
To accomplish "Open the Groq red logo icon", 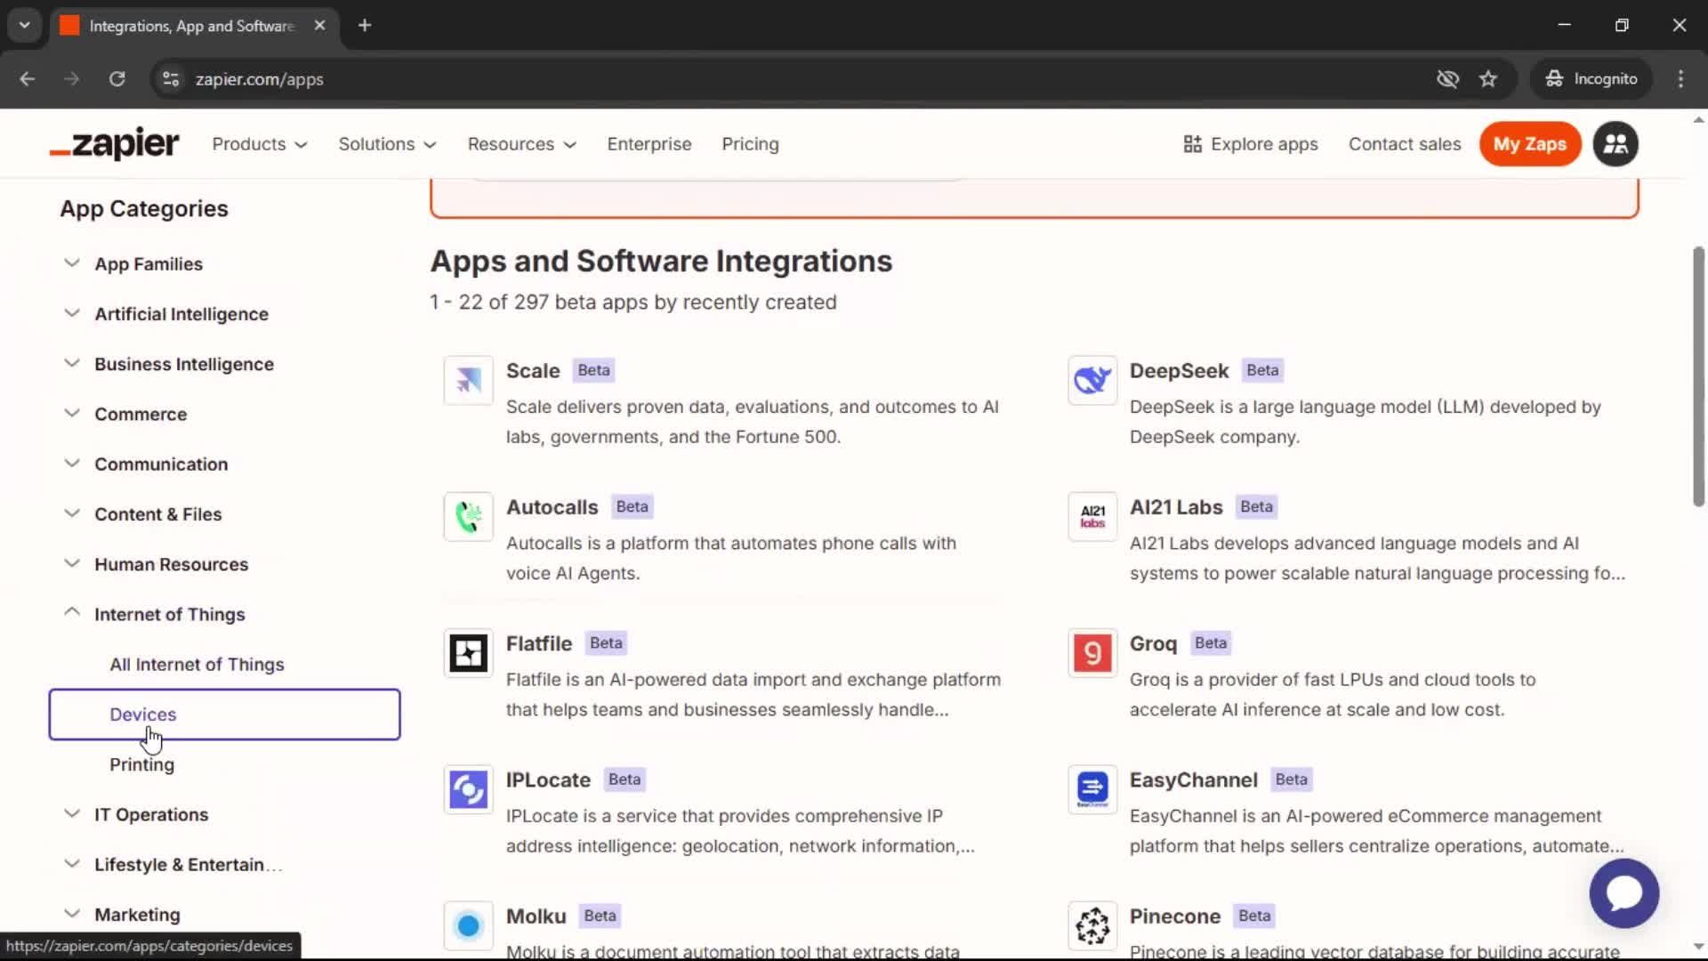I will 1092,652.
